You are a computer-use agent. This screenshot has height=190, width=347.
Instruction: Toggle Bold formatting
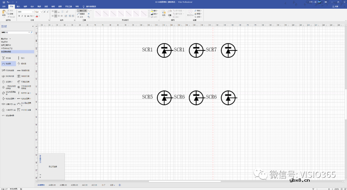[x=19, y=16]
